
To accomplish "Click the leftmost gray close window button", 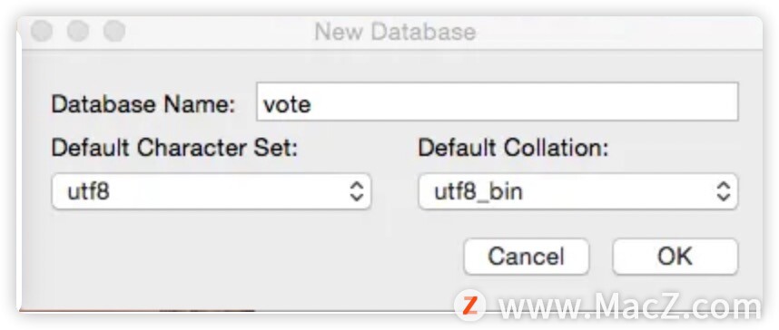I will pos(41,31).
